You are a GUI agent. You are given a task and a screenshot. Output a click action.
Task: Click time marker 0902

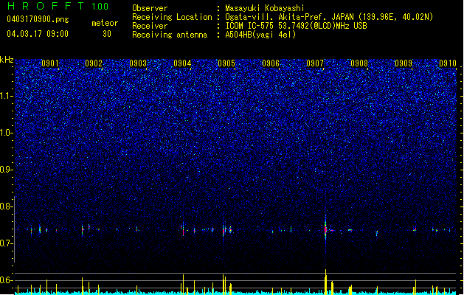click(94, 63)
